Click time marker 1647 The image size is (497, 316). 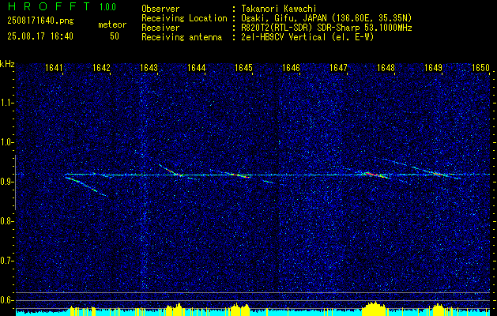[338, 67]
